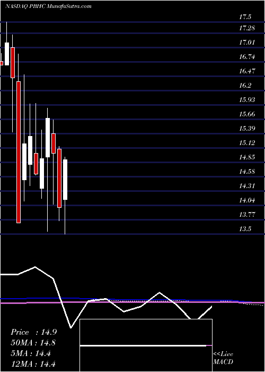This screenshot has height=372, width=265.
Task: Select the 15.39 price axis label
Action: (247, 129)
